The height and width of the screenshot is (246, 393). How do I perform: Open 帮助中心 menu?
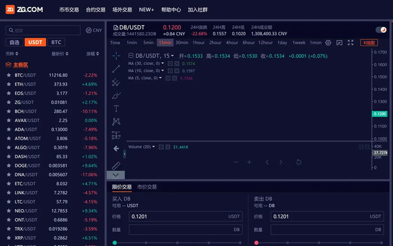pos(171,10)
